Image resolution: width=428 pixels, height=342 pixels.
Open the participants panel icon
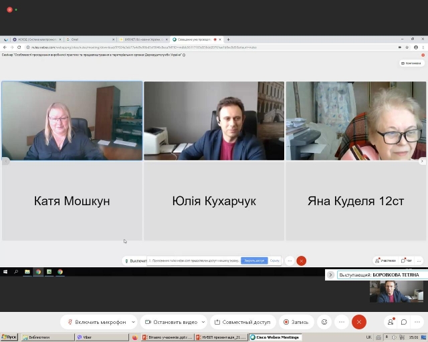[391, 322]
